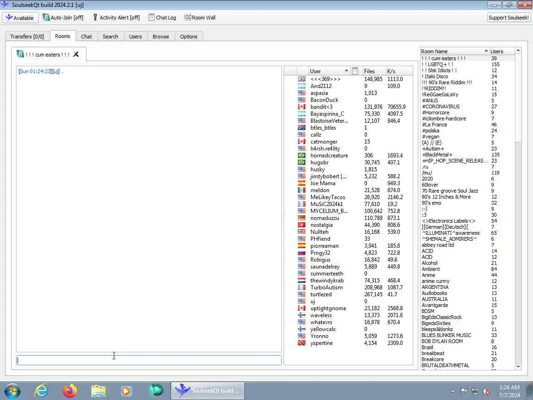
Task: Select the 'Ambient' room
Action: [x=430, y=269]
